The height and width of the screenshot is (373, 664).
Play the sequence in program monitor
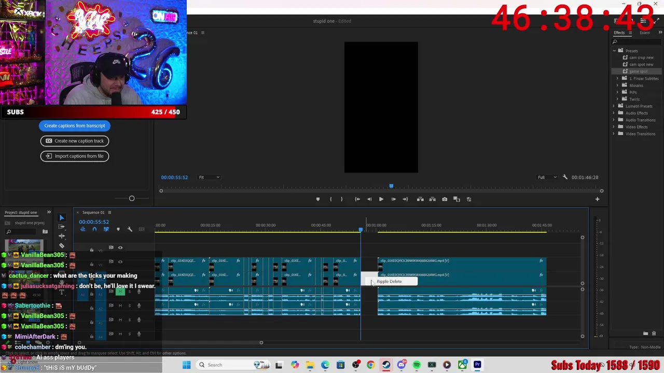point(381,199)
